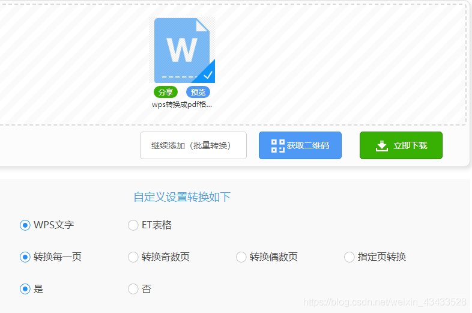Select the WPS文字 radio option
The height and width of the screenshot is (313, 472).
pyautogui.click(x=25, y=225)
